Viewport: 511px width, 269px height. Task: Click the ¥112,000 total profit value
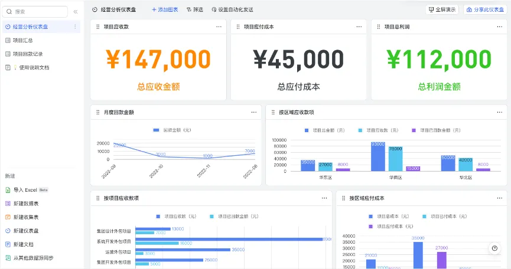(439, 60)
